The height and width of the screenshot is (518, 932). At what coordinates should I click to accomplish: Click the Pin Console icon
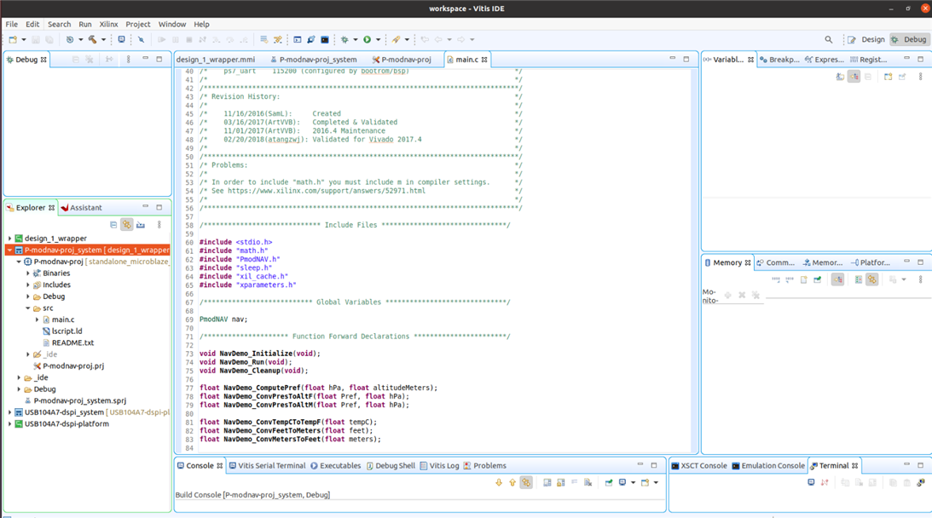(x=609, y=483)
